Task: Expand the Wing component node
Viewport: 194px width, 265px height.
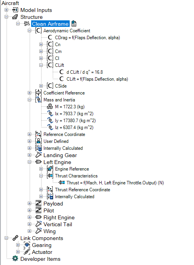Action: pos(29,231)
